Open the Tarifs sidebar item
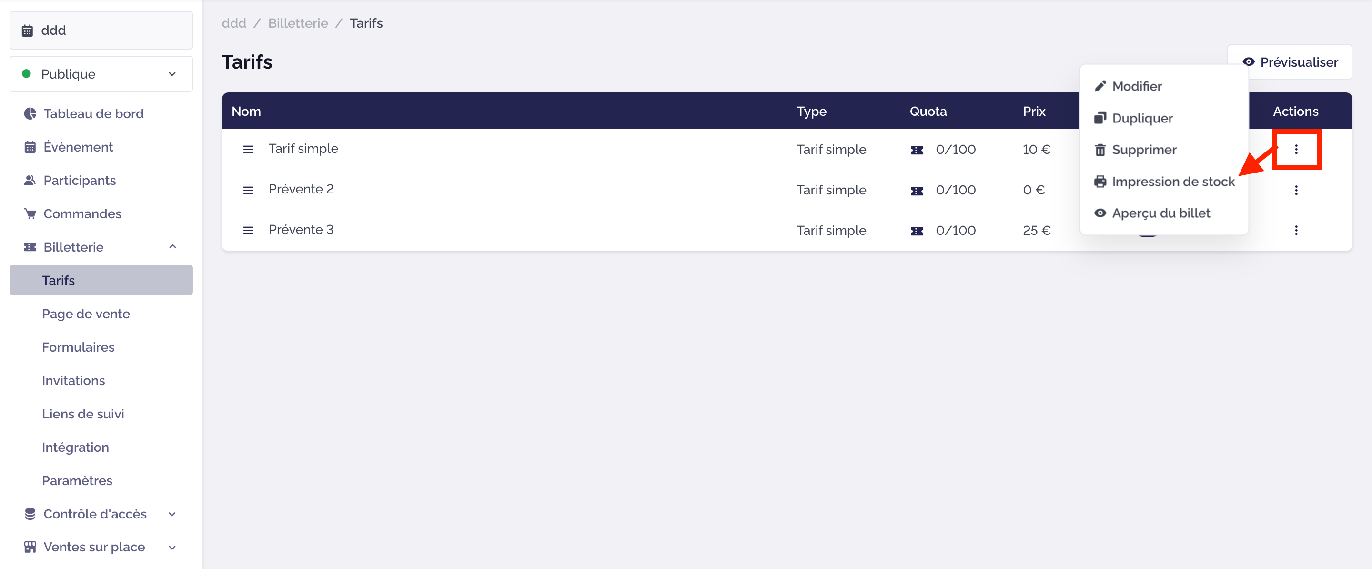 point(101,280)
